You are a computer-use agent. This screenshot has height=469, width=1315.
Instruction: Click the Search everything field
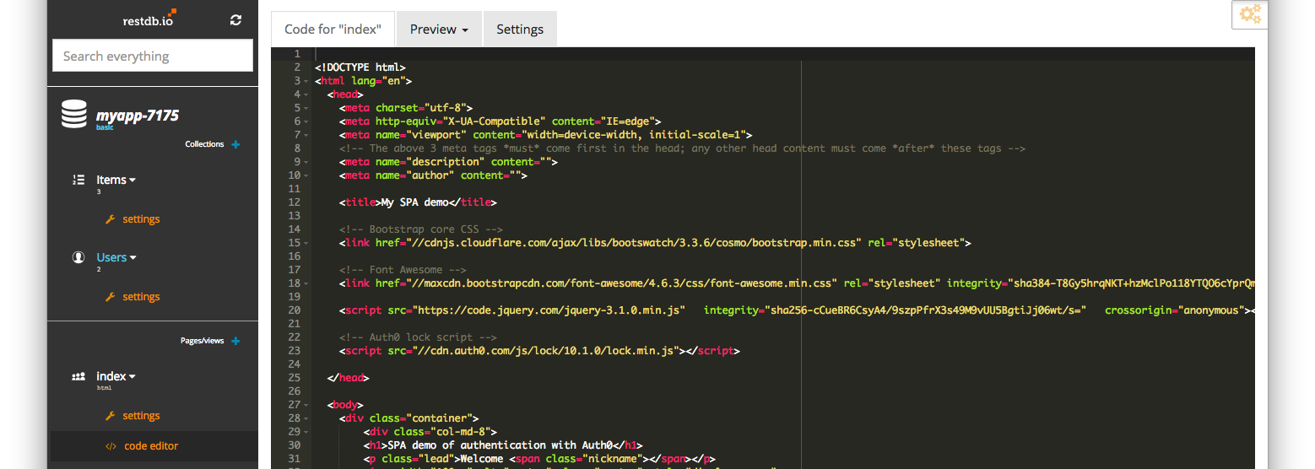pos(153,56)
